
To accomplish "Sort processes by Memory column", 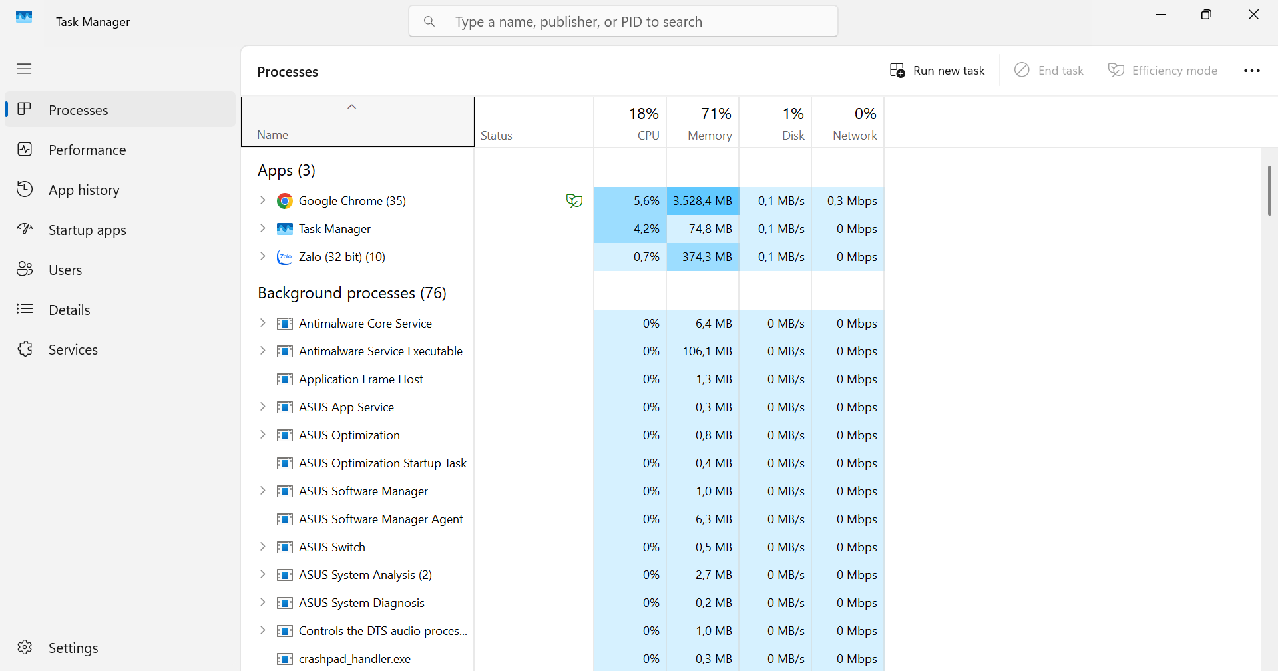I will click(x=702, y=122).
